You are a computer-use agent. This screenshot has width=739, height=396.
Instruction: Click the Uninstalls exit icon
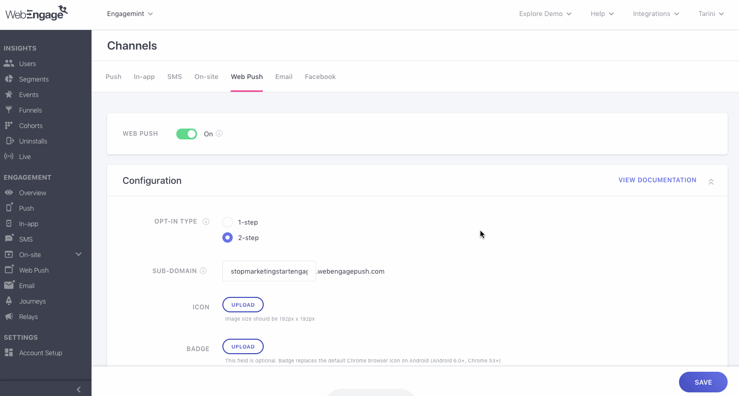coord(9,141)
